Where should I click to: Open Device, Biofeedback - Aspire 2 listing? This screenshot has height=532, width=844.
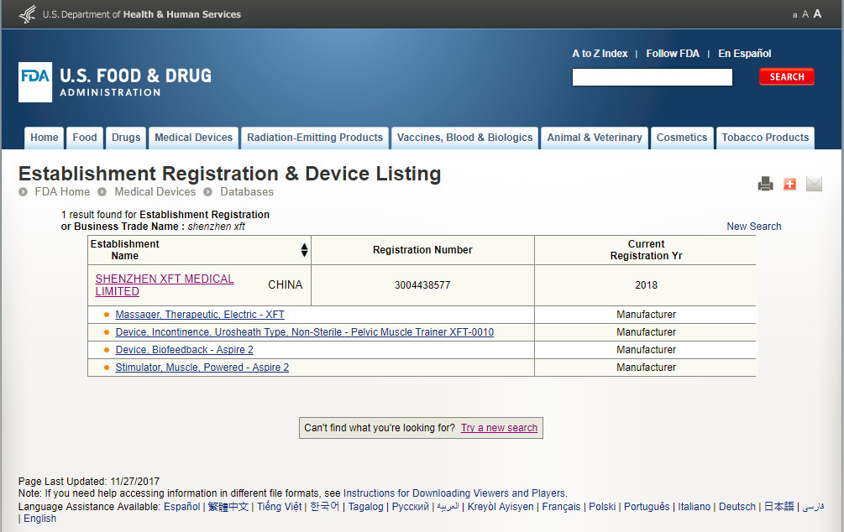click(x=184, y=350)
